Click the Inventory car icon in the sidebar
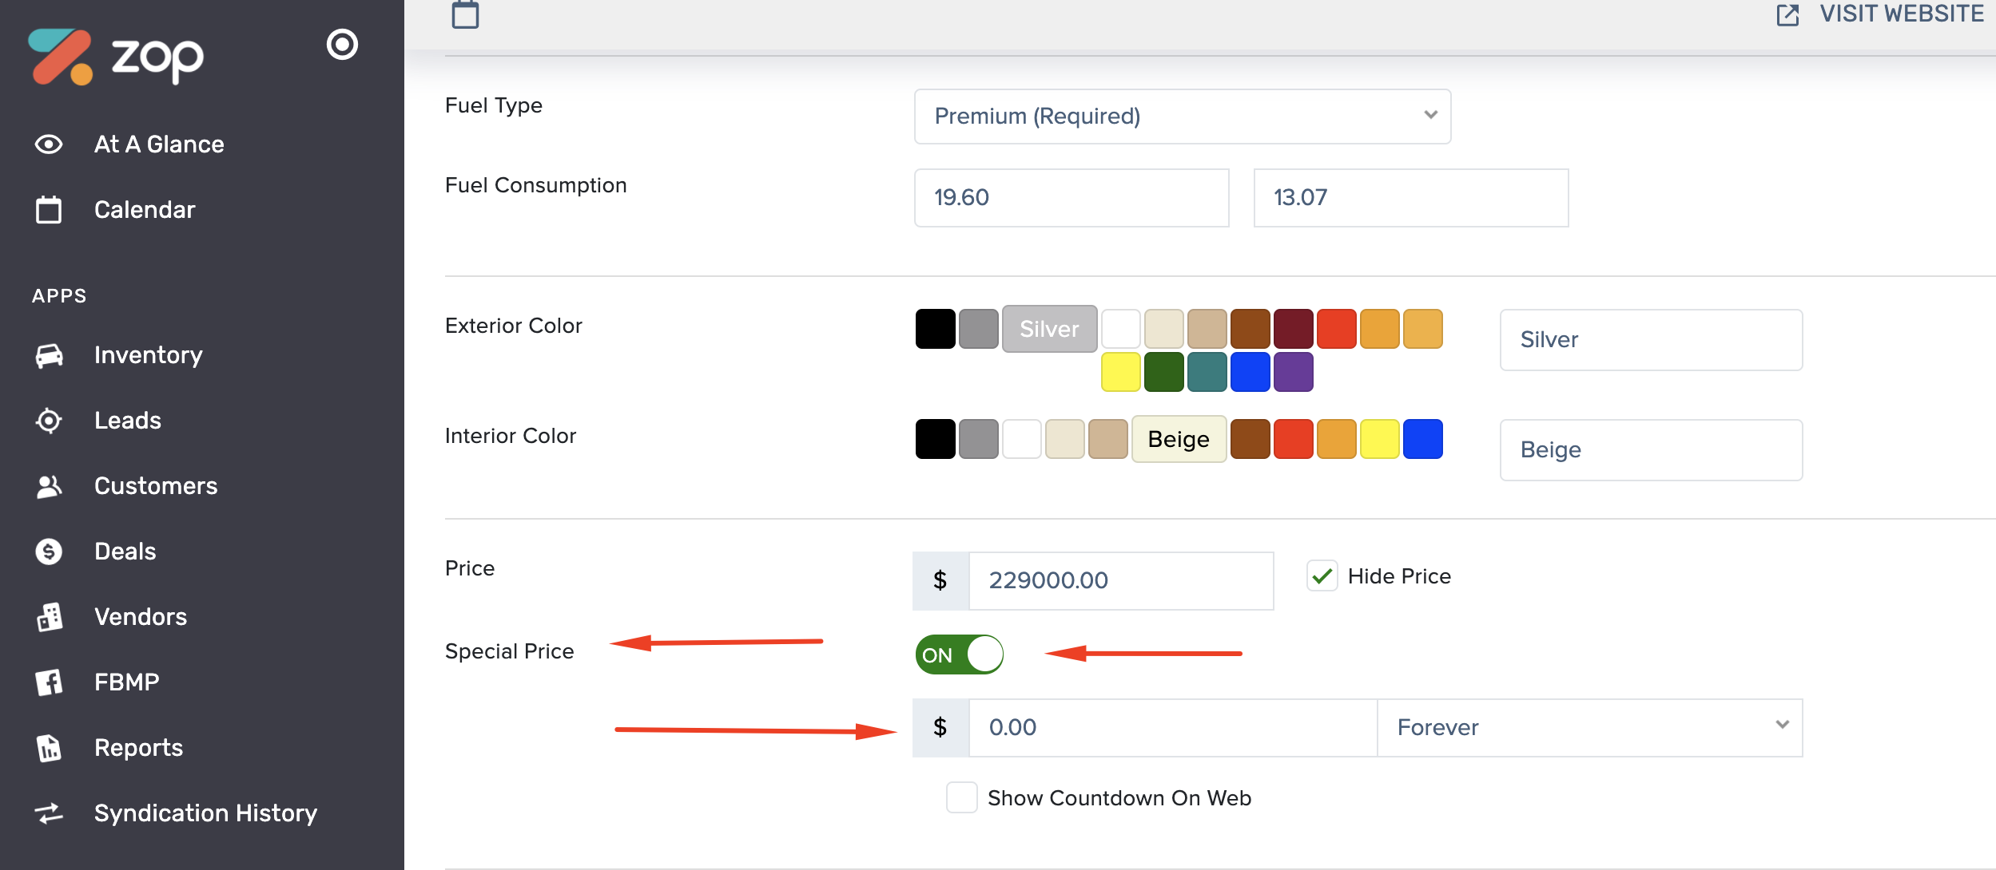Image resolution: width=1996 pixels, height=870 pixels. tap(49, 355)
